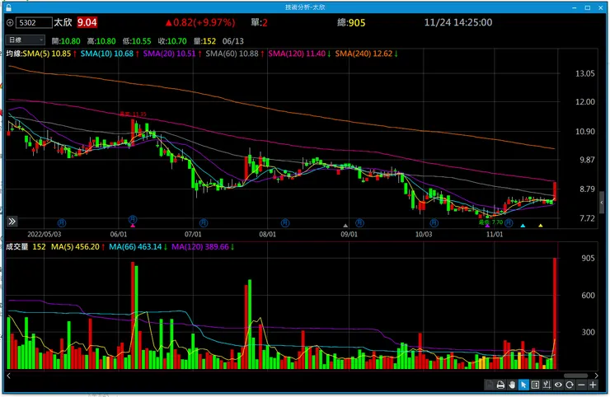This screenshot has height=397, width=610.
Task: Click the monthly marker near 2022/05/03
Action: [x=62, y=223]
